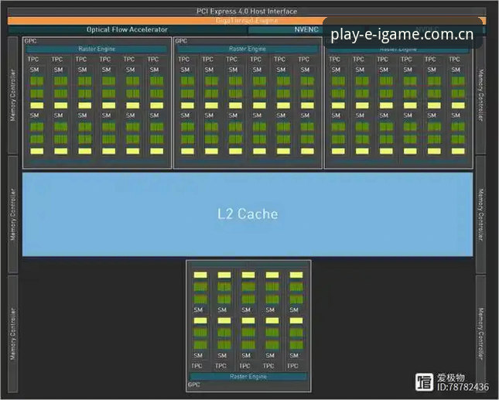Click the GPC label in the bottom block
Viewport: 499px width, 400px height.
(194, 385)
